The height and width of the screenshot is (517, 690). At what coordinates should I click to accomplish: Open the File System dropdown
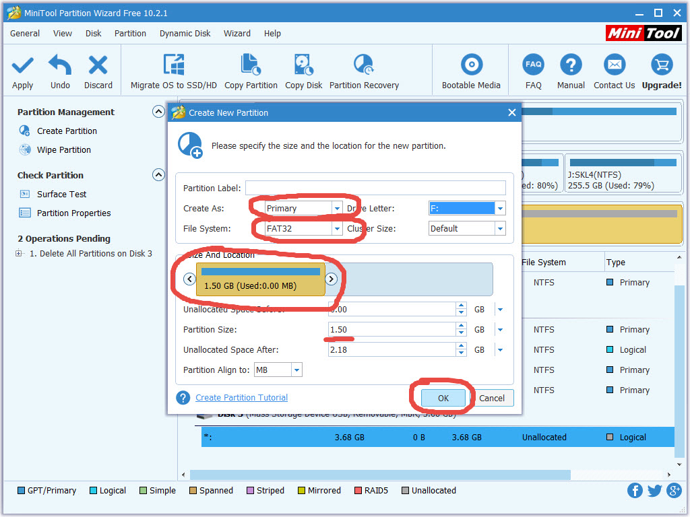pyautogui.click(x=337, y=229)
